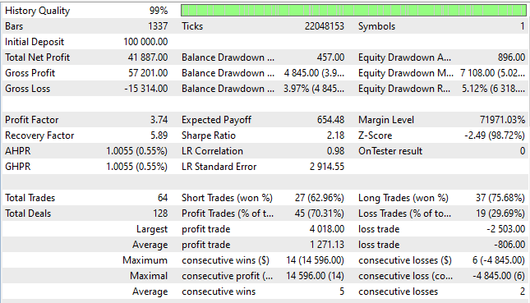Screen dimensions: 530x303
Task: Select the History Quality 99% value
Action: [x=159, y=11]
